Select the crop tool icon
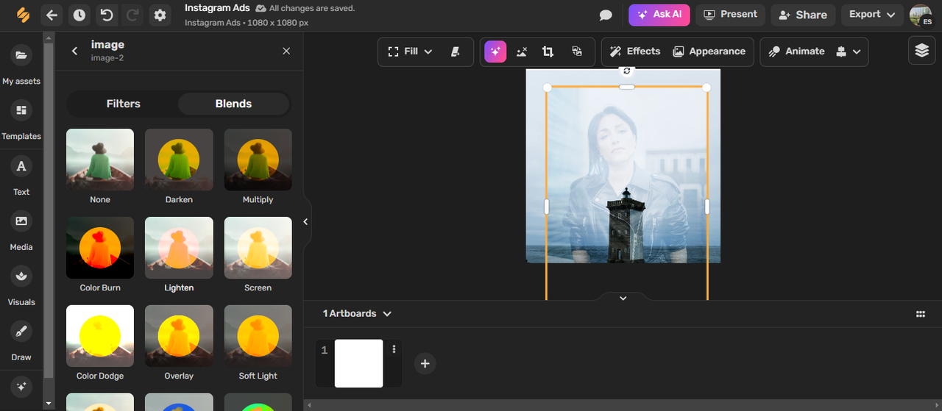The image size is (942, 411). click(x=548, y=51)
